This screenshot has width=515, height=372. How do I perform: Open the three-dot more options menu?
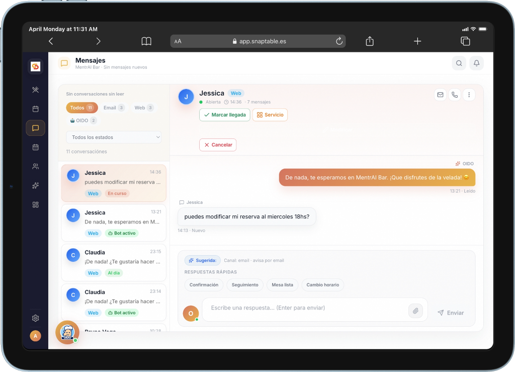point(469,95)
